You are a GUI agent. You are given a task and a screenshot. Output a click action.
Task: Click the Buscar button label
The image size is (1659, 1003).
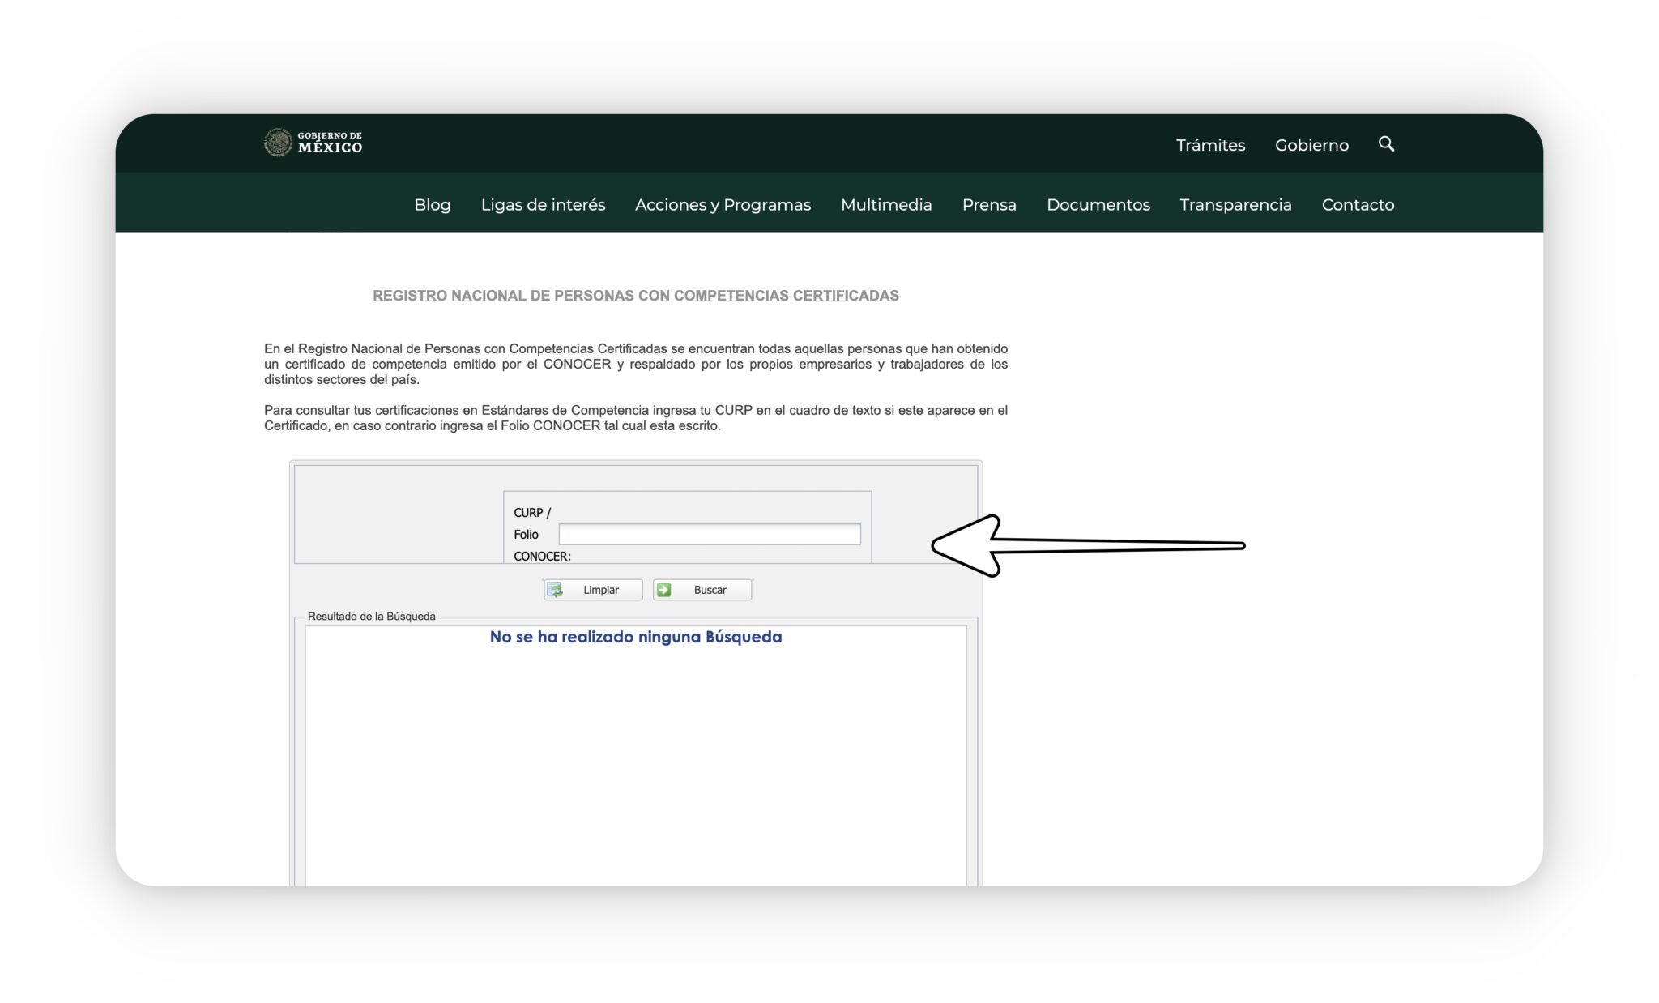(x=710, y=590)
